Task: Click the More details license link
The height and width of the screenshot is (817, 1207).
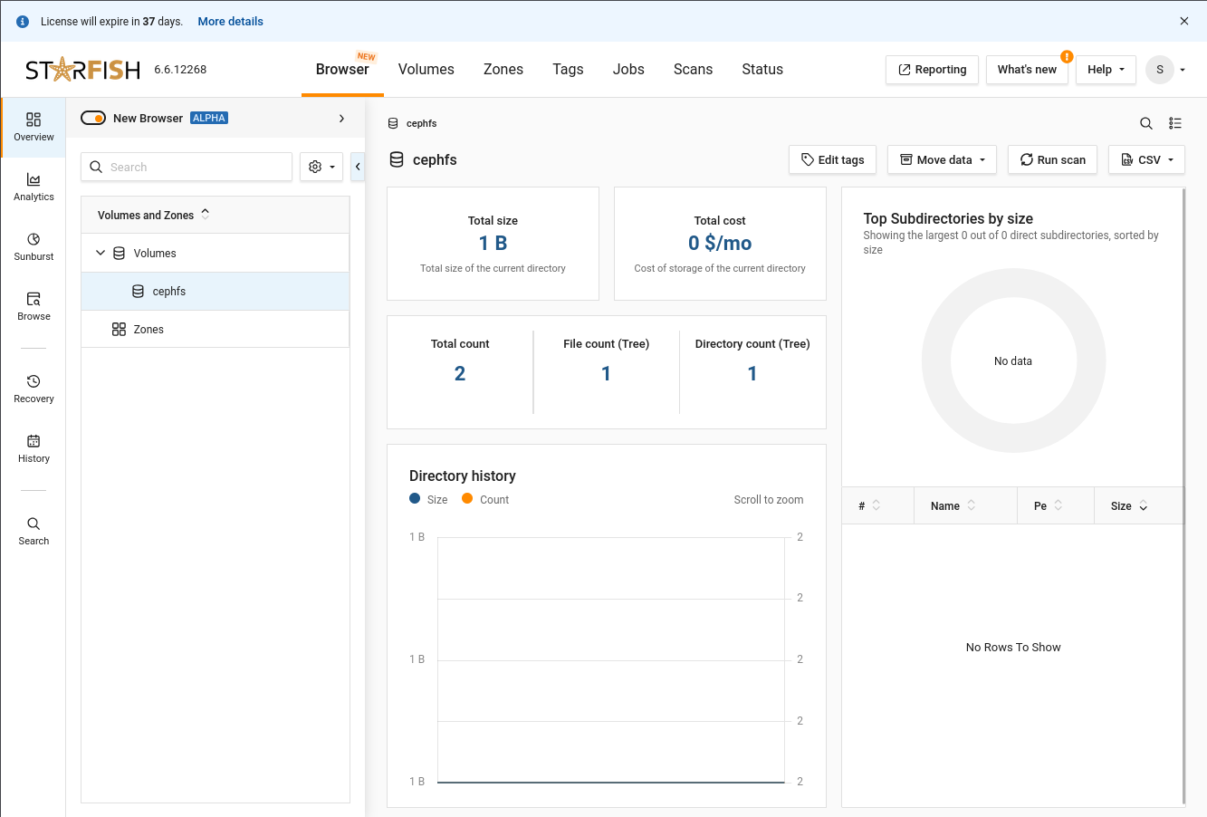Action: (x=230, y=21)
